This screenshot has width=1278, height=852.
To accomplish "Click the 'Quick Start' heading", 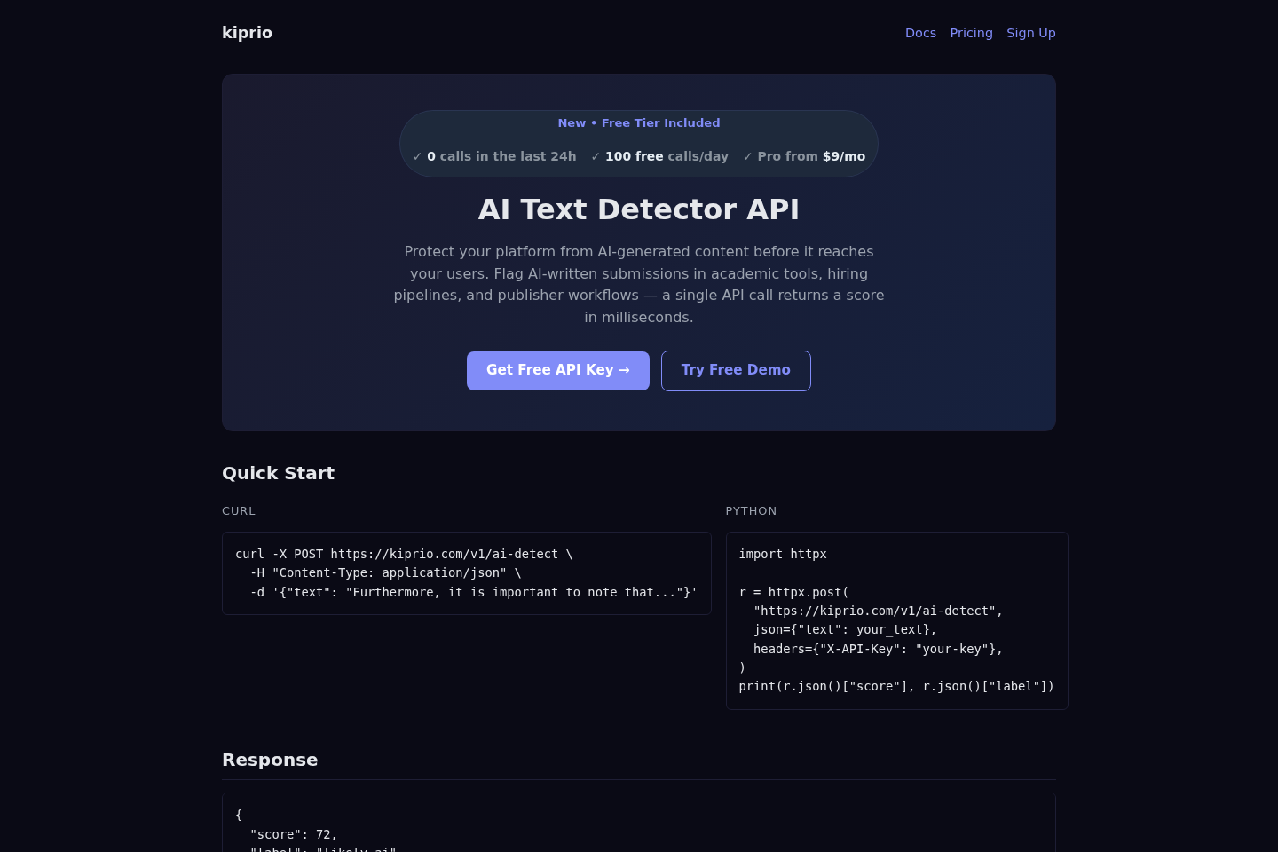I will [278, 473].
